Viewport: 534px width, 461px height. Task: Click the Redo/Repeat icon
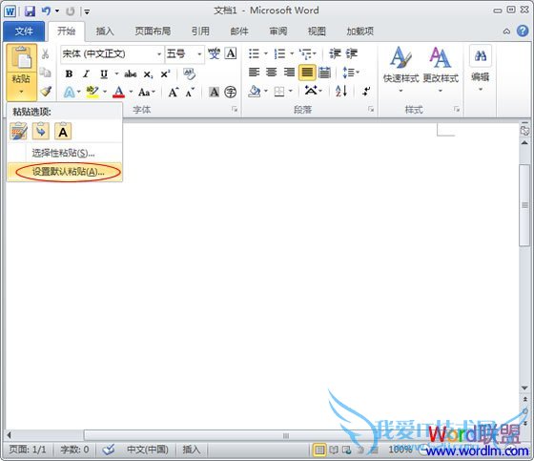(71, 11)
